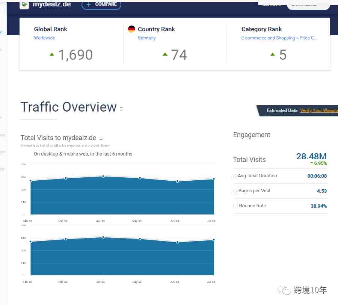Click the mydealz.de site name in header
Viewport: 338px width, 305px height.
coord(52,4)
